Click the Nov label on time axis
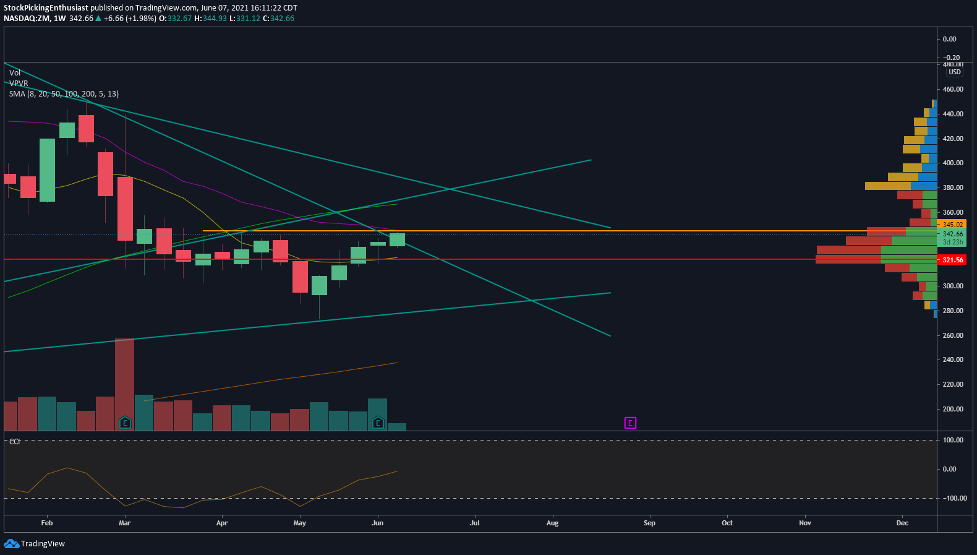977x555 pixels. pos(805,523)
